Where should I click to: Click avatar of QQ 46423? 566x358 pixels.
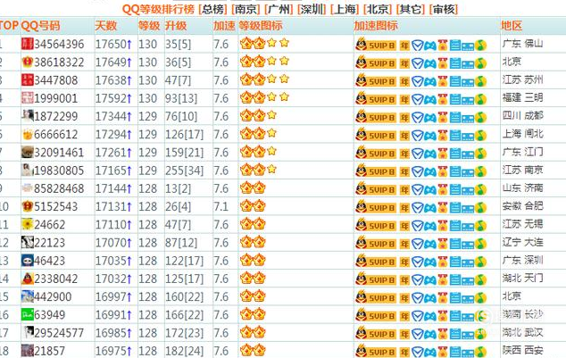click(x=27, y=260)
